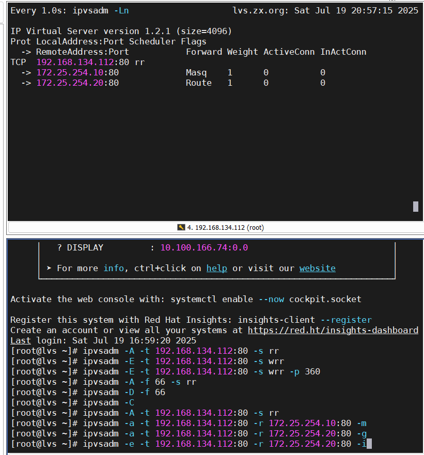The width and height of the screenshot is (424, 455).
Task: Click the "TCP 192.168.134.112:80 rr" virtual service row
Action: 77,62
